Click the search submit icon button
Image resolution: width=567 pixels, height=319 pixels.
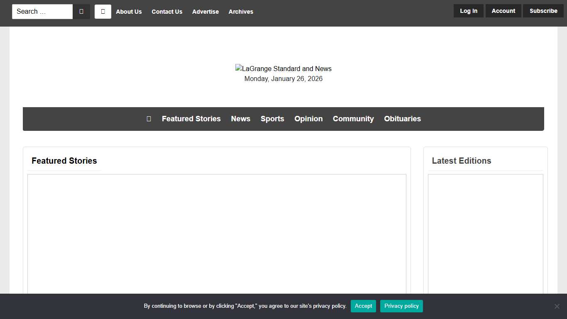[81, 12]
